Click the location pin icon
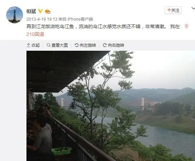The width and height of the screenshot is (195, 161). [x=186, y=26]
